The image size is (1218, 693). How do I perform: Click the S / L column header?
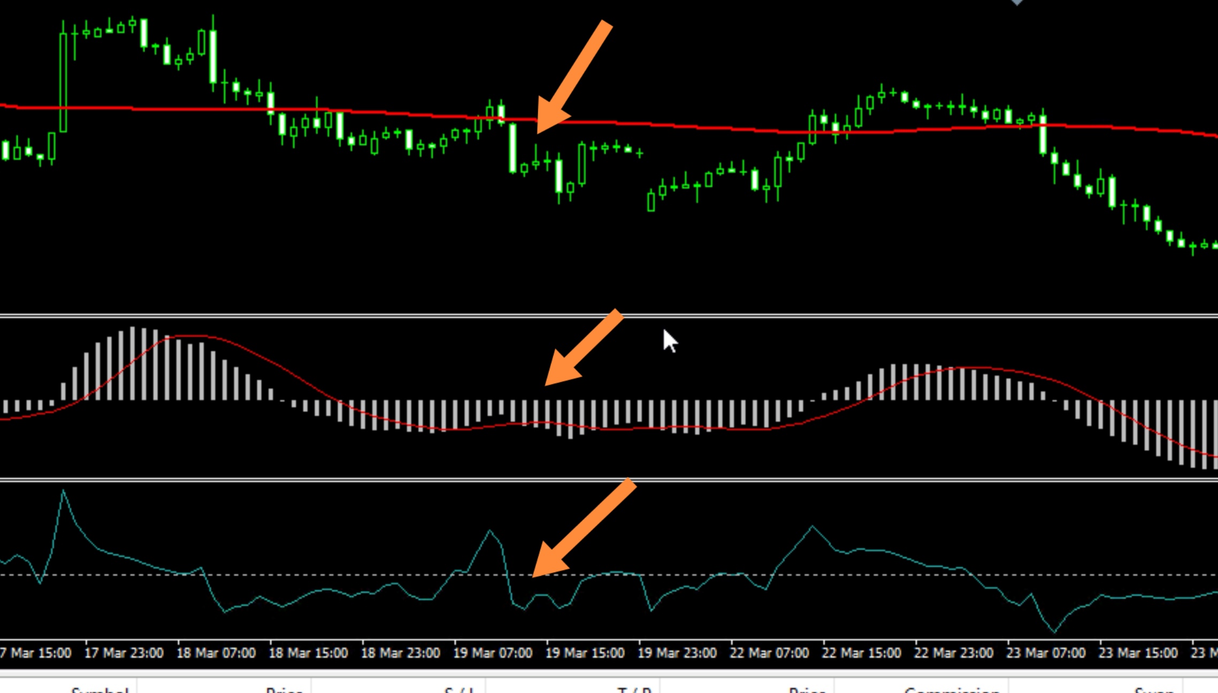(x=459, y=689)
